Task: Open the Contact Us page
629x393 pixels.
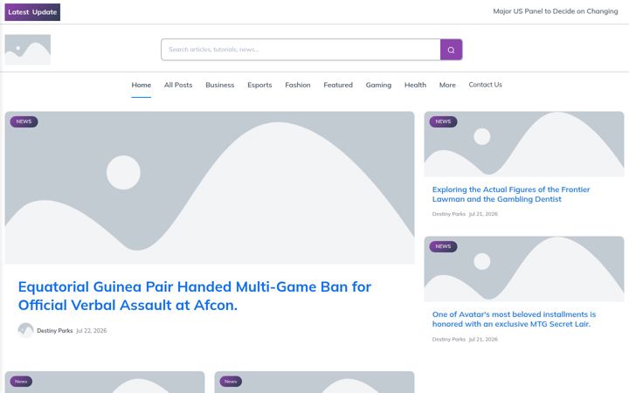Action: pos(486,85)
